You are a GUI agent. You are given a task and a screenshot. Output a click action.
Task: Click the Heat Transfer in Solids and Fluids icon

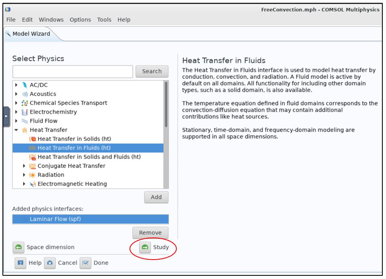(x=32, y=157)
